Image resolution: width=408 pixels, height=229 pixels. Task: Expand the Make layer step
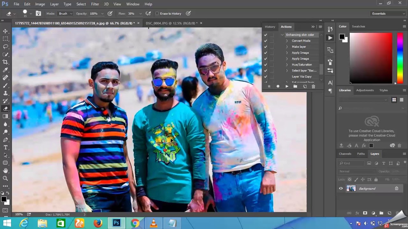287,47
